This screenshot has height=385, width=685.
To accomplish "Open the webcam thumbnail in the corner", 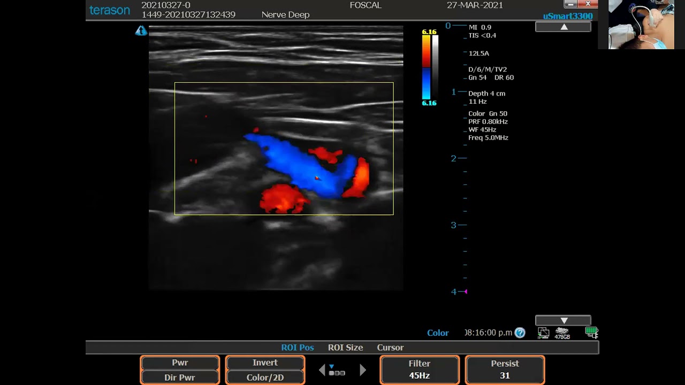I will pos(641,25).
